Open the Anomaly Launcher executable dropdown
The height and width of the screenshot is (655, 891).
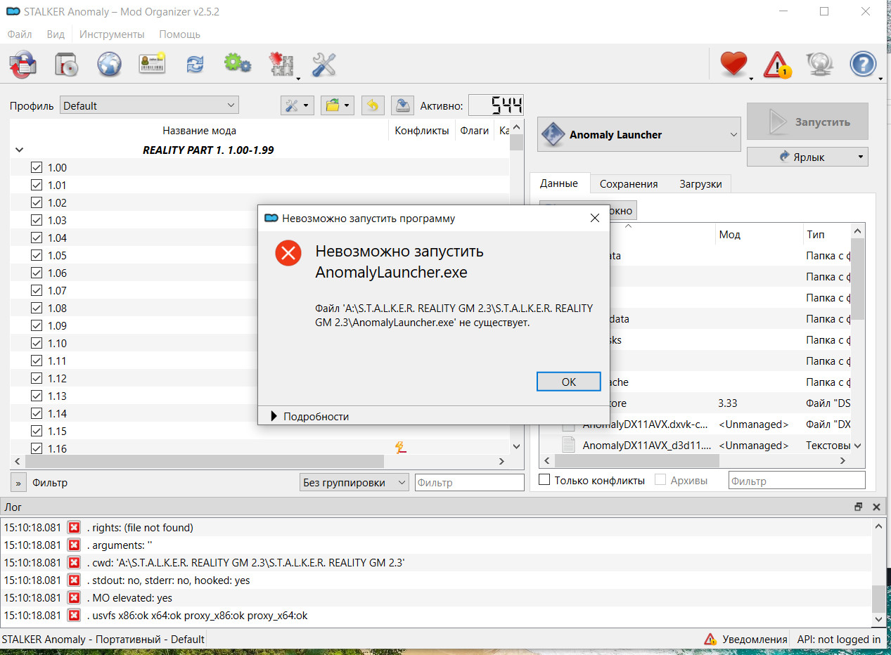[639, 134]
